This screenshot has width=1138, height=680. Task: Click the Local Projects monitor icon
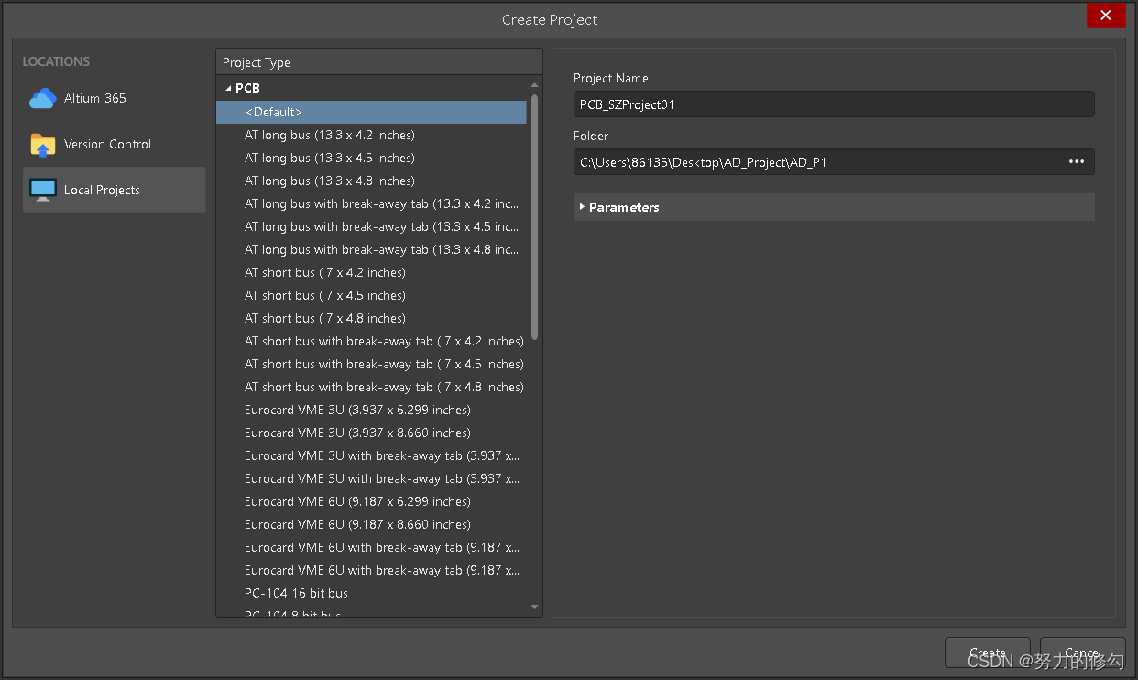[x=42, y=190]
